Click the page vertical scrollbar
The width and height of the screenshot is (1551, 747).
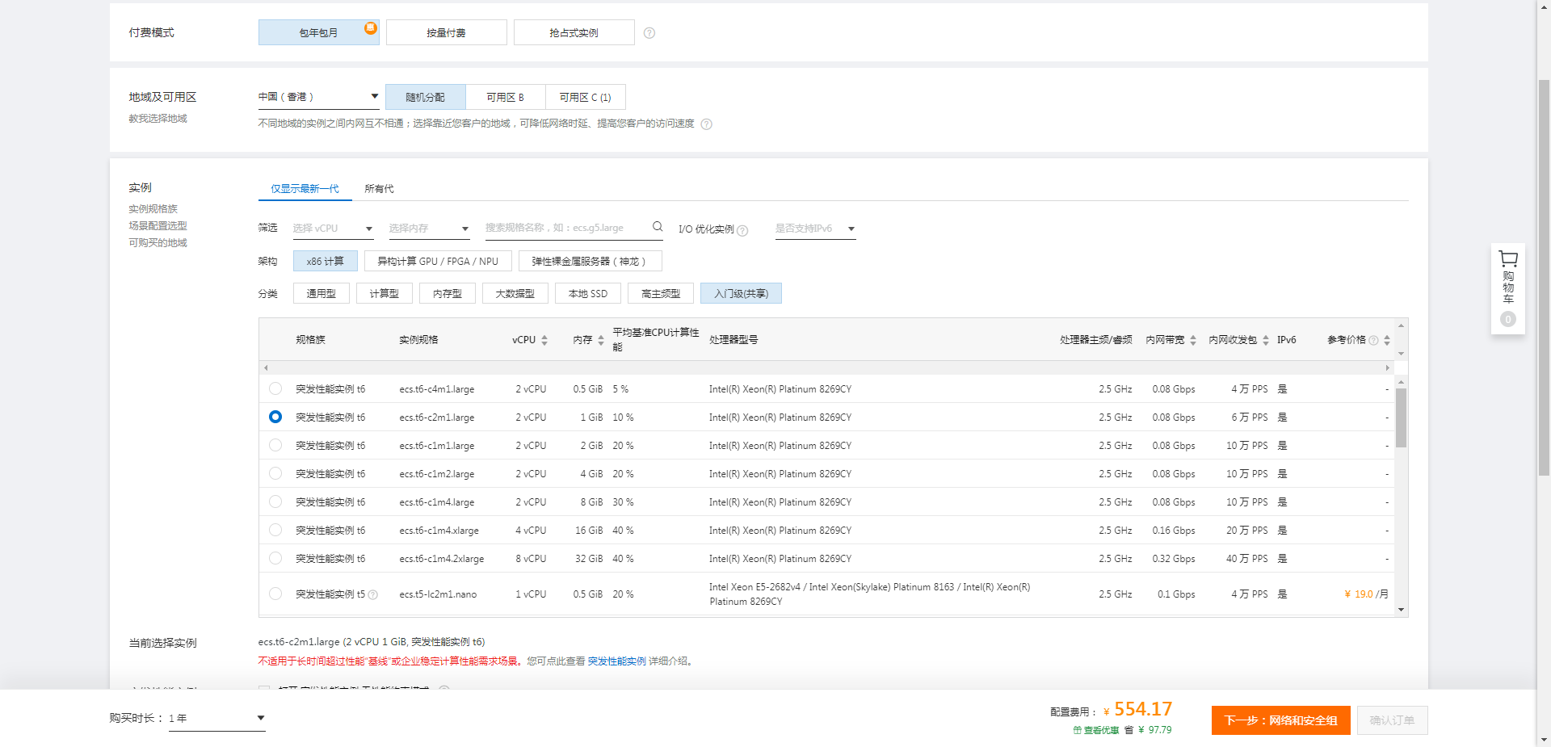(x=1544, y=279)
